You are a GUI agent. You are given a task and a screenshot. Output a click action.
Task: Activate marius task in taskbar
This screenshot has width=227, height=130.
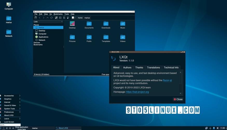tap(42, 128)
